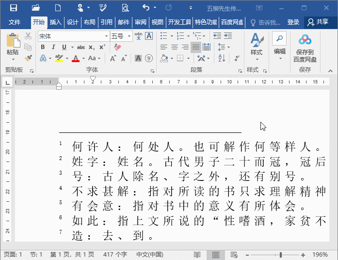Click the 共享 share button
This screenshot has height=260, width=338.
(318, 22)
